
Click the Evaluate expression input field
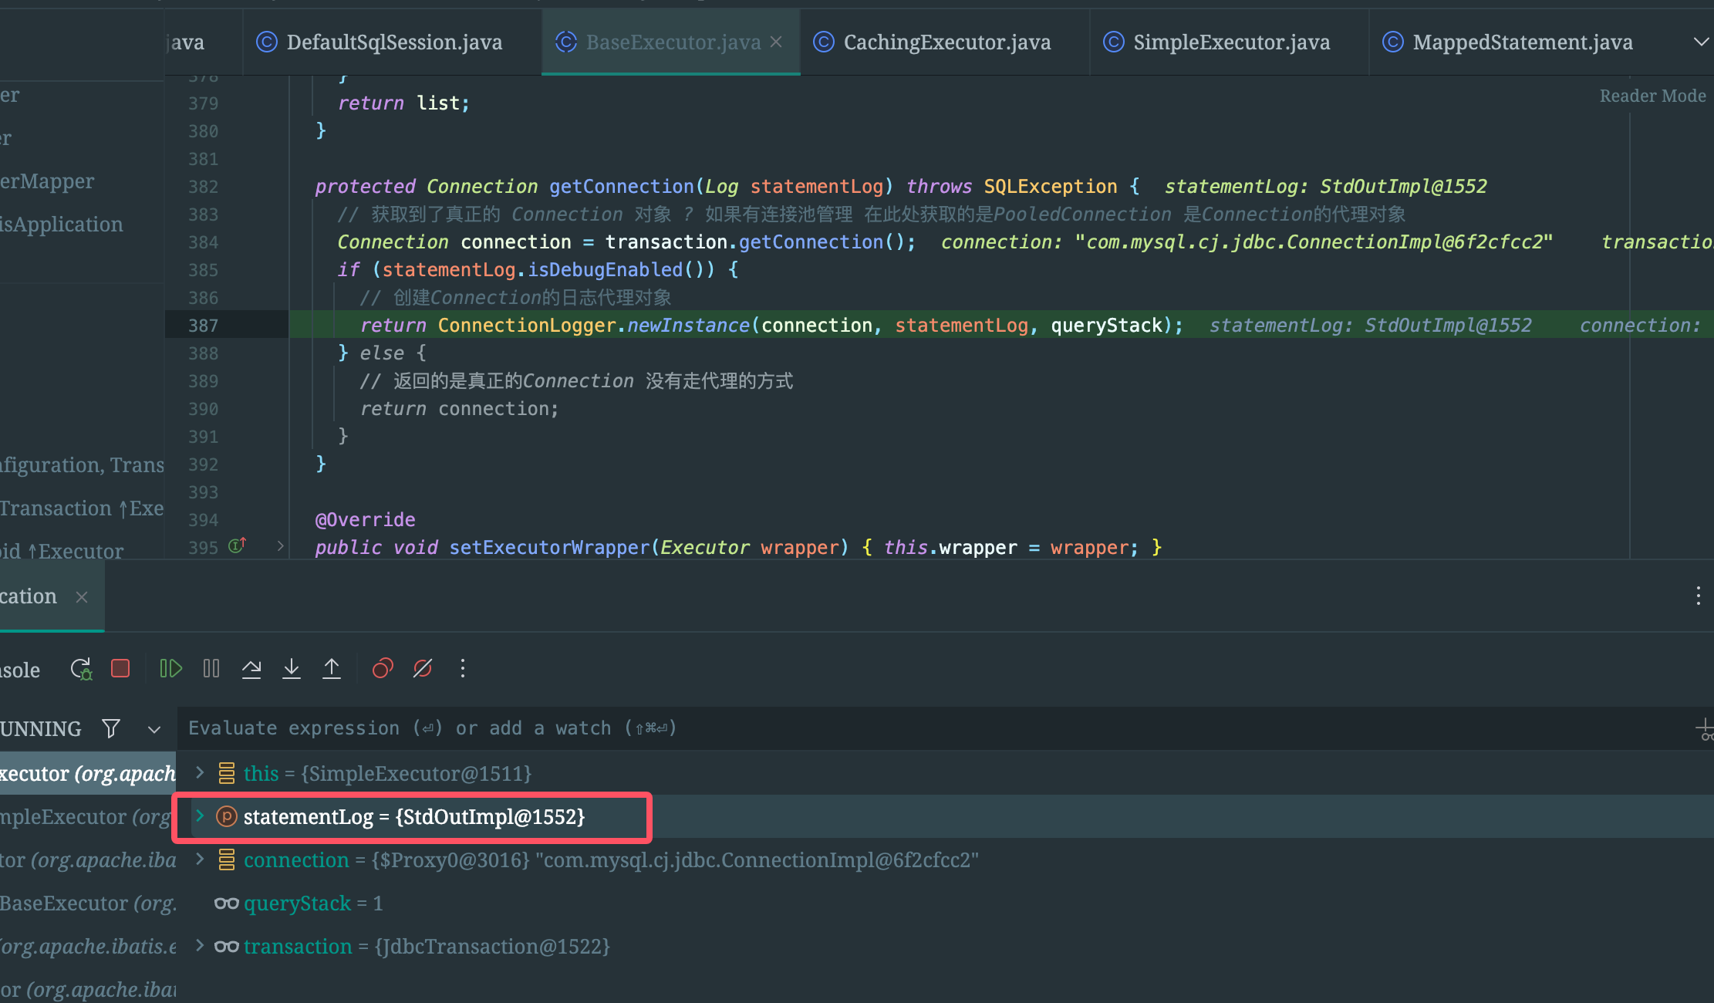[x=926, y=728]
